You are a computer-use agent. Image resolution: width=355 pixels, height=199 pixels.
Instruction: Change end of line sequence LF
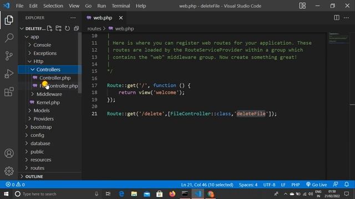point(283,185)
